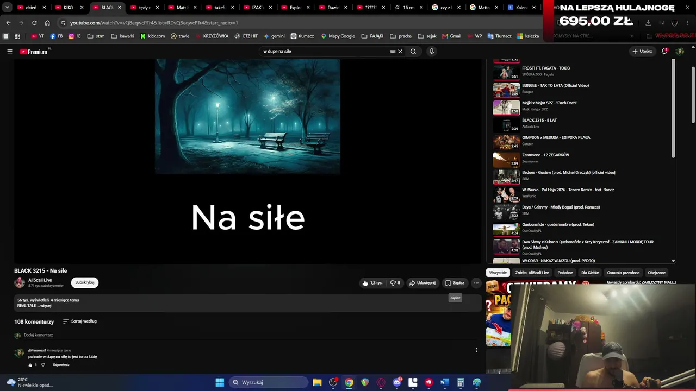Image resolution: width=696 pixels, height=391 pixels.
Task: Focus the Windows Wyszukaj search box
Action: click(x=269, y=382)
